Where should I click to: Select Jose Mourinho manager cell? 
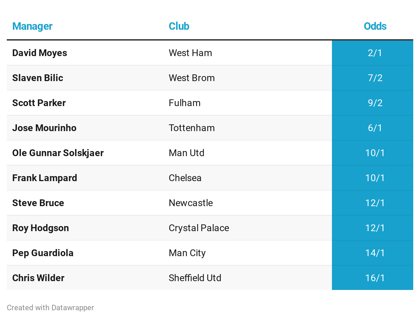pyautogui.click(x=44, y=128)
